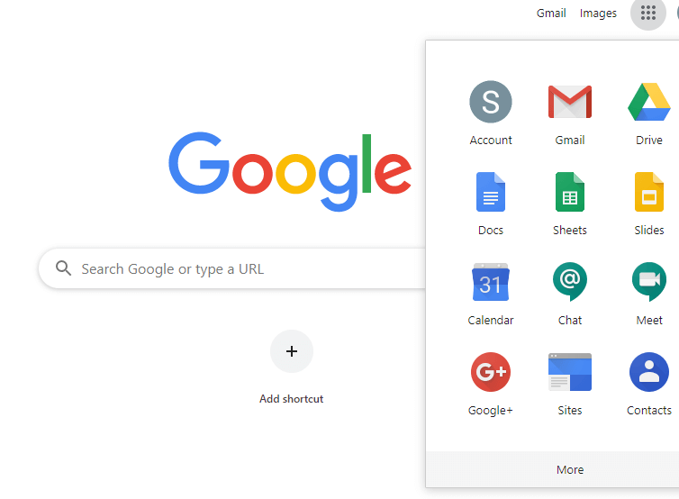Show More apps at panel bottom
The height and width of the screenshot is (499, 679).
click(x=570, y=469)
